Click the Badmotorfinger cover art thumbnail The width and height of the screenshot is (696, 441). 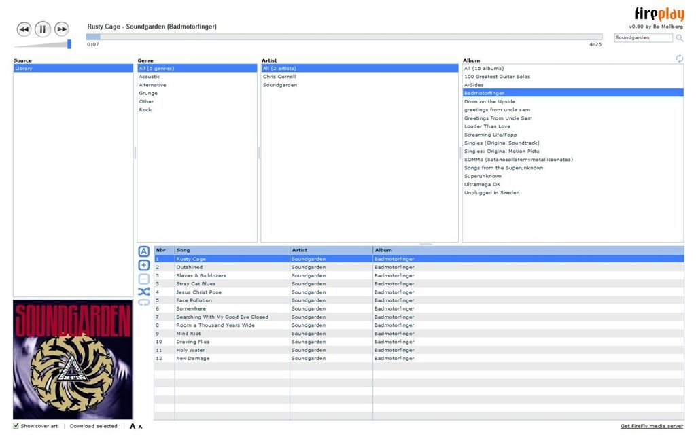coord(73,360)
